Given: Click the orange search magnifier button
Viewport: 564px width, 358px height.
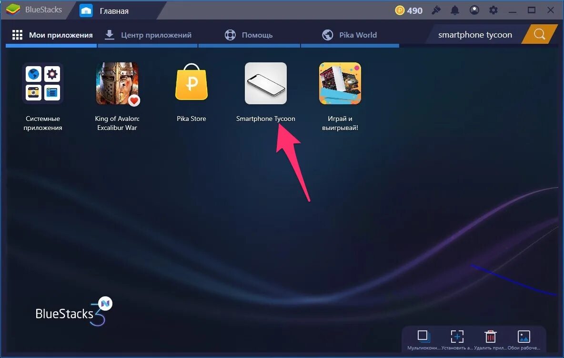Looking at the screenshot, I should 539,34.
